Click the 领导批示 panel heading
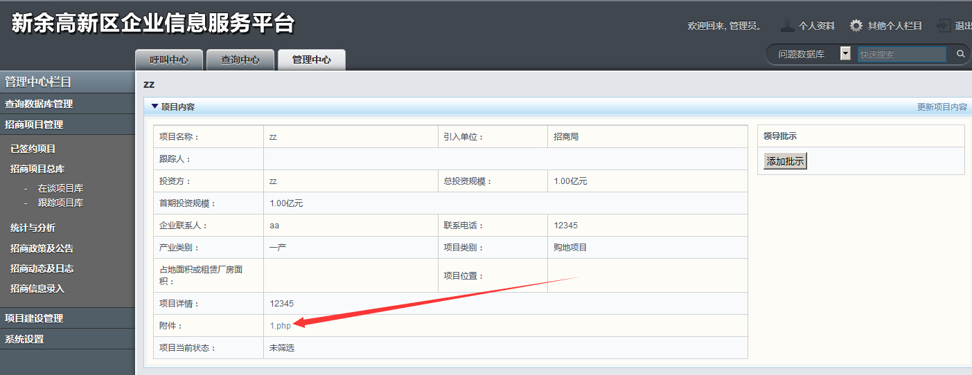972x375 pixels. pos(779,136)
